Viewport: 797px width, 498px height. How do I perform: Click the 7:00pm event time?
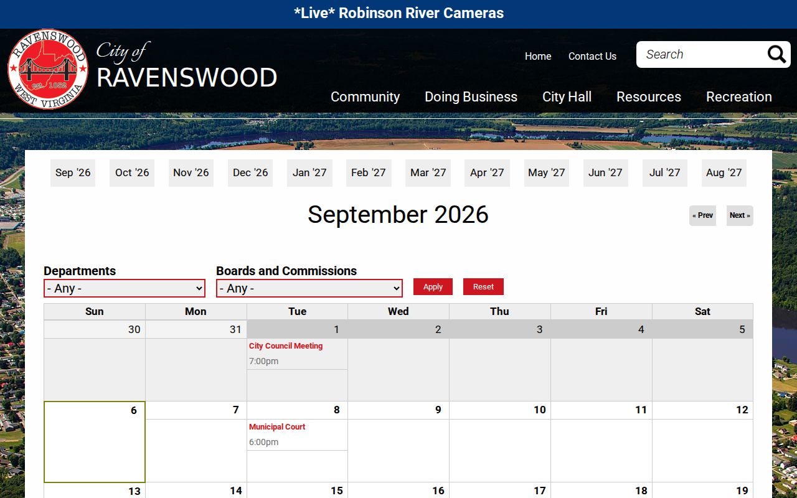tap(264, 361)
